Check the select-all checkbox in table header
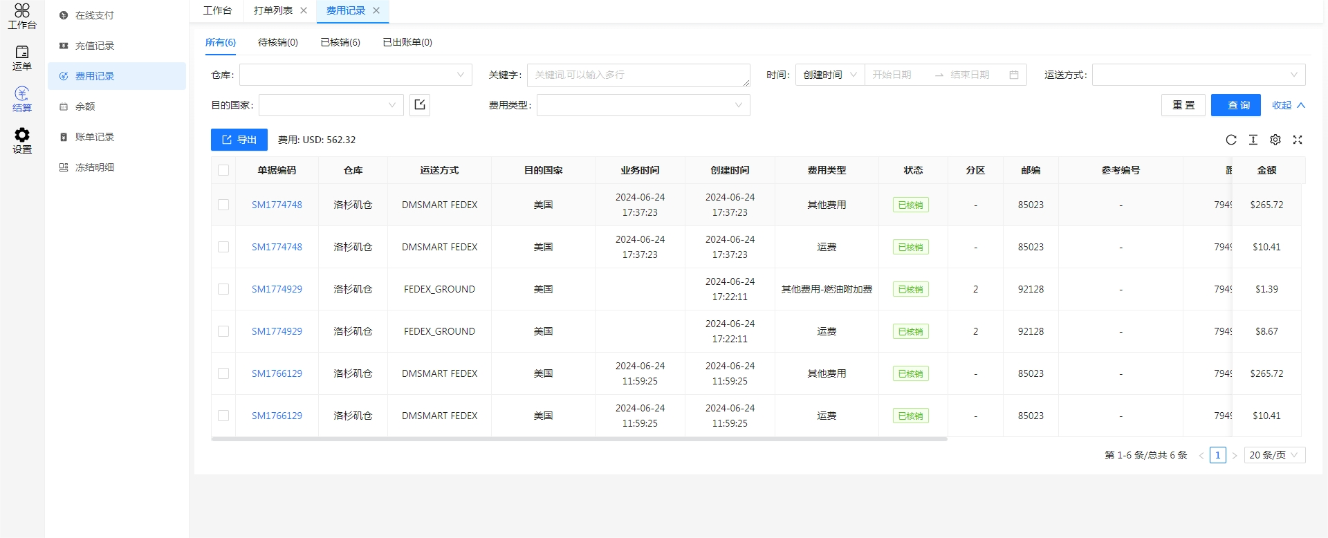This screenshot has width=1328, height=538. point(223,170)
